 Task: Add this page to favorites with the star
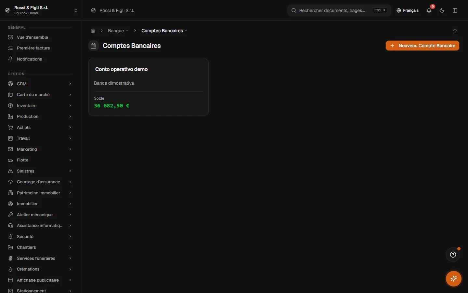pyautogui.click(x=455, y=31)
